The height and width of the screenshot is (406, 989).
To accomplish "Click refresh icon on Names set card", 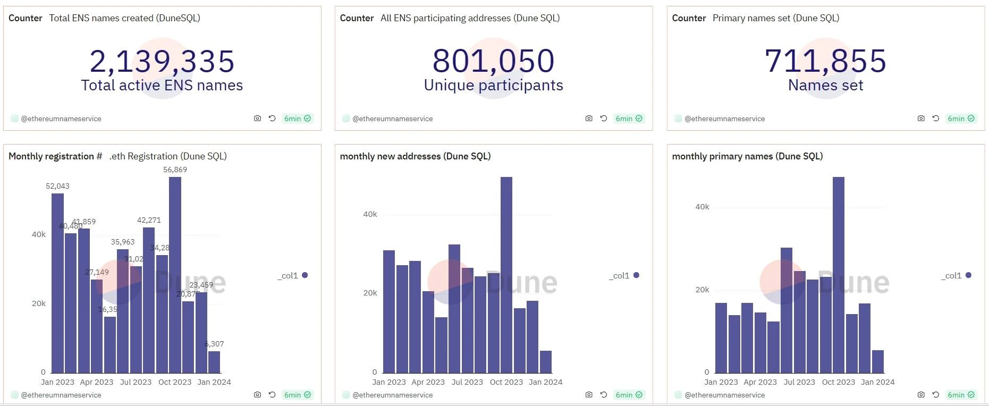I will coord(936,119).
